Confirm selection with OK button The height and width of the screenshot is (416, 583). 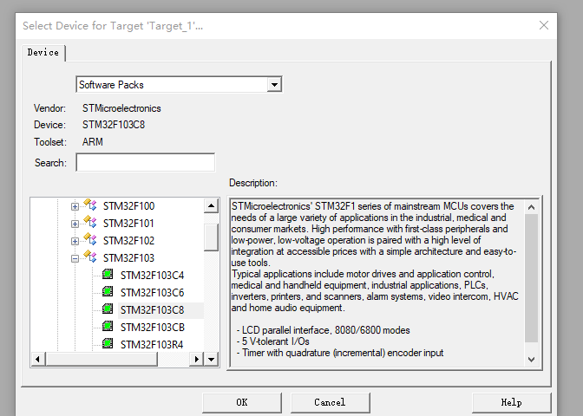tap(242, 402)
